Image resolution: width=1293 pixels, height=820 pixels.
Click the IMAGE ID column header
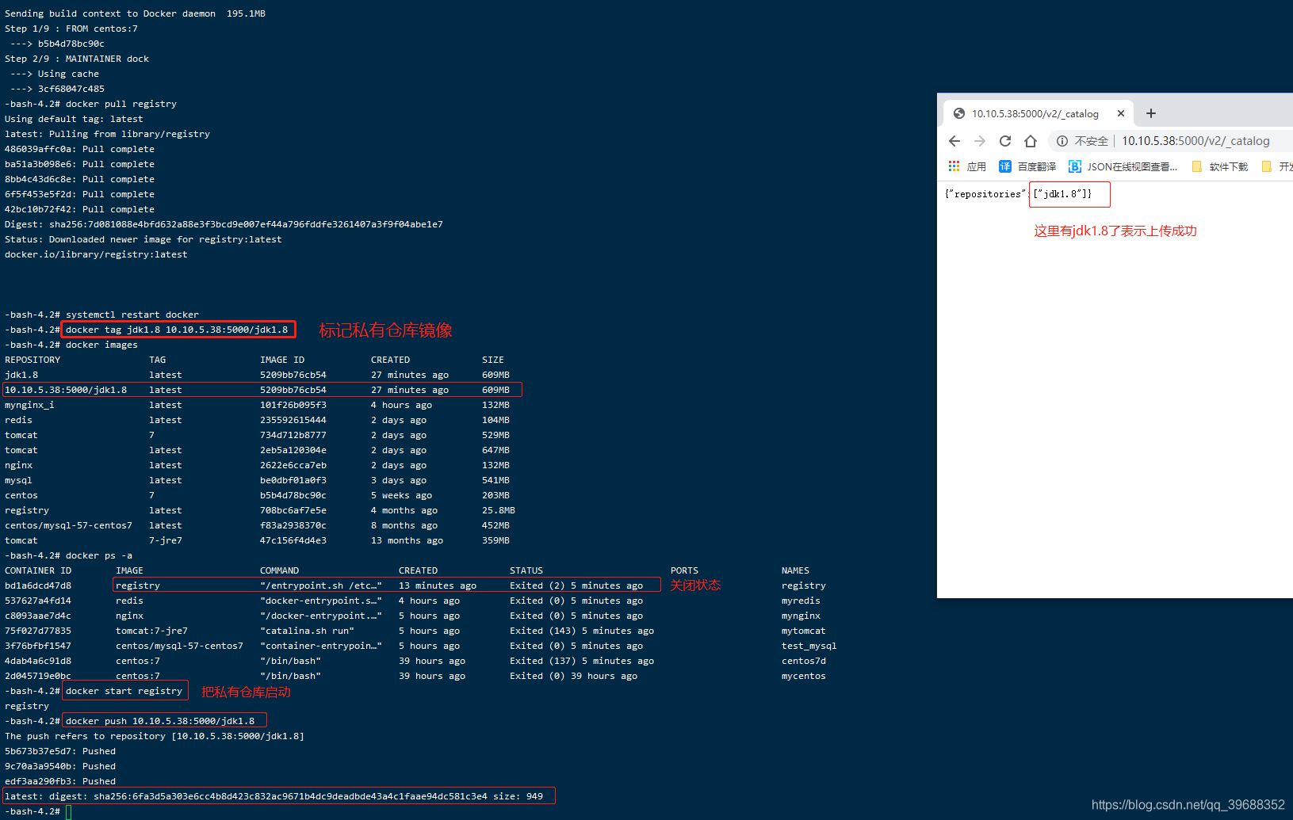282,360
